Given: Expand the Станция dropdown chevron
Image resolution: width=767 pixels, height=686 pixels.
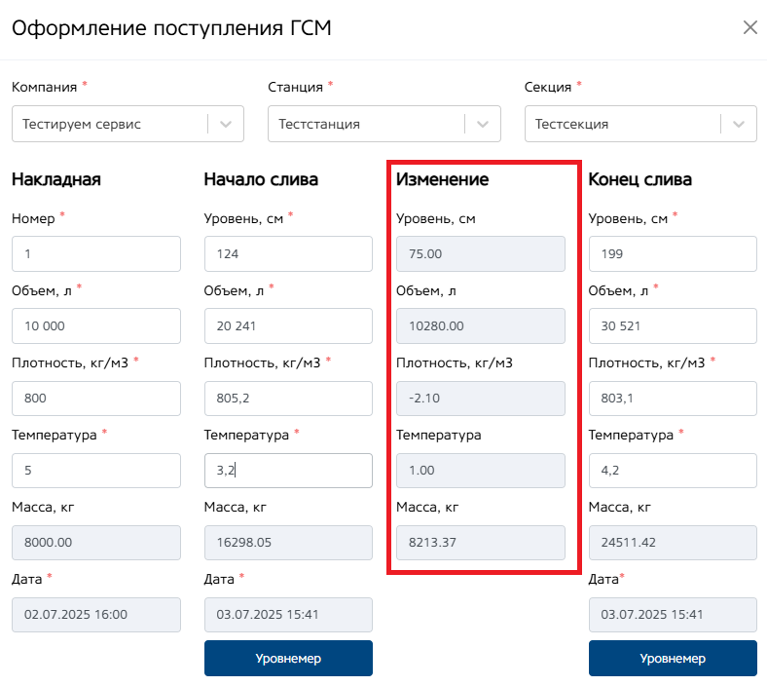Looking at the screenshot, I should click(x=483, y=124).
